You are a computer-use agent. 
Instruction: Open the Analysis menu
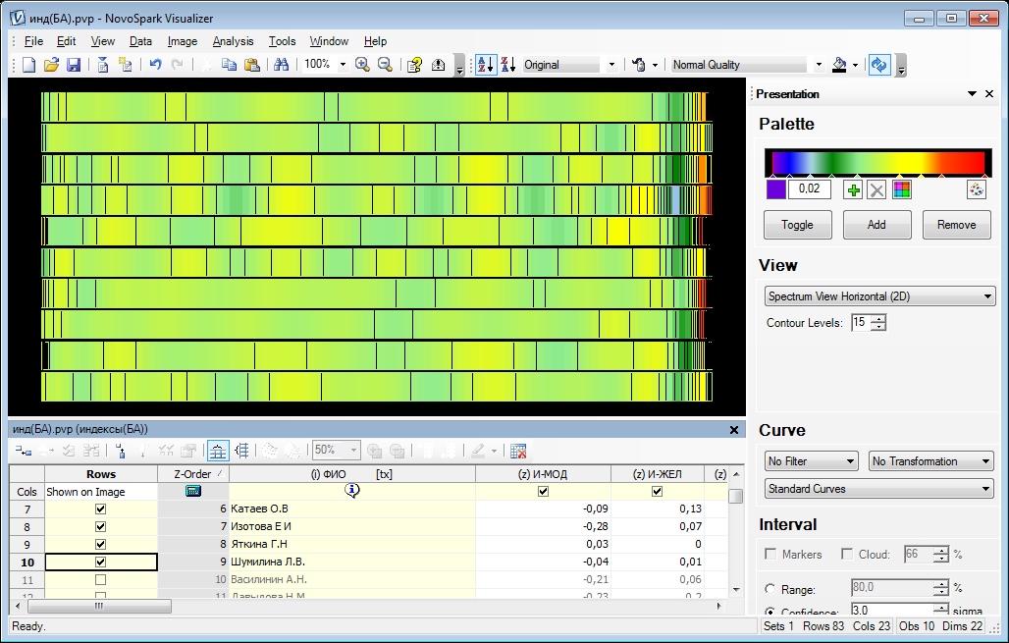233,41
